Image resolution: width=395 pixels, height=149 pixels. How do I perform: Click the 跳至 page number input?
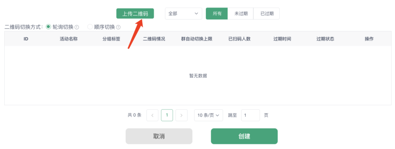[250, 115]
